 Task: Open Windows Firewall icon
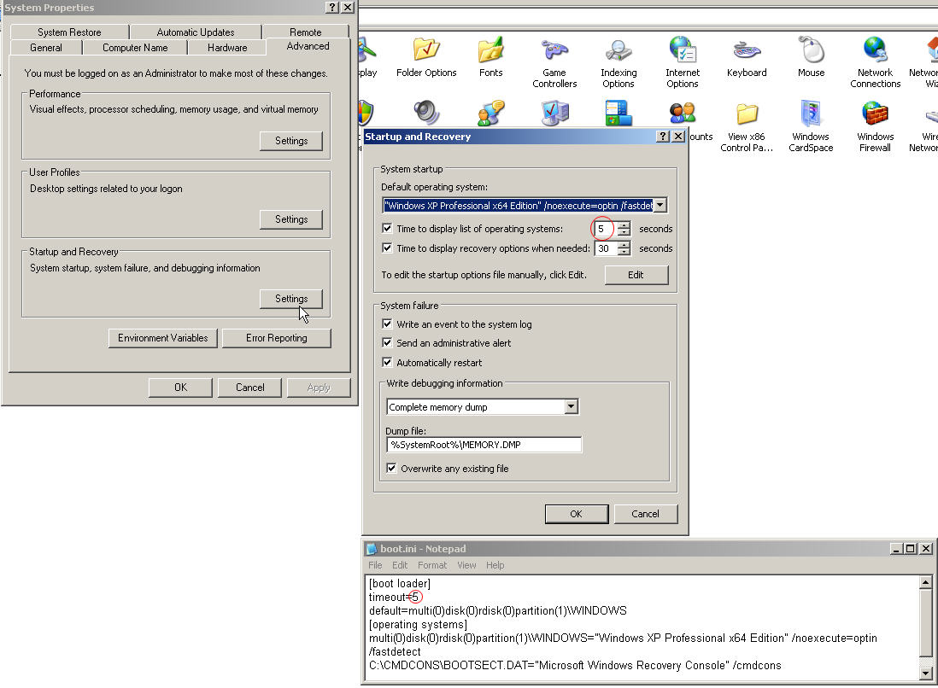pyautogui.click(x=875, y=127)
